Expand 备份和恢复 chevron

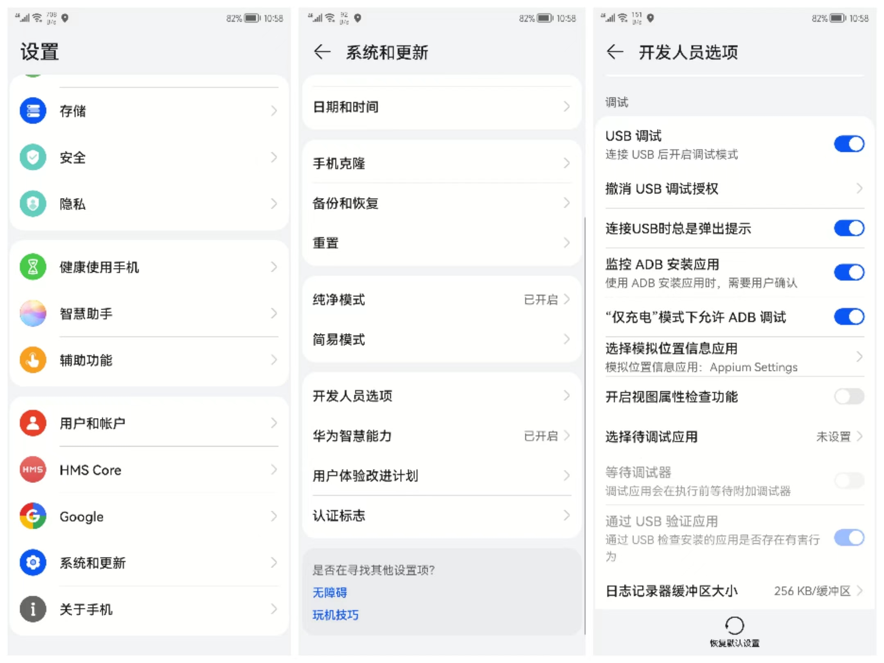coord(567,203)
